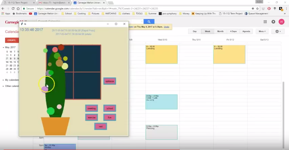Select May 29 in the mini calendar
The height and width of the screenshot is (150, 289).
[11, 69]
